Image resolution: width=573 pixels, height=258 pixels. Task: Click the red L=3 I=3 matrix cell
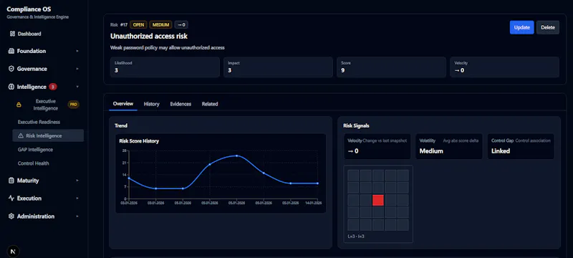click(x=378, y=200)
